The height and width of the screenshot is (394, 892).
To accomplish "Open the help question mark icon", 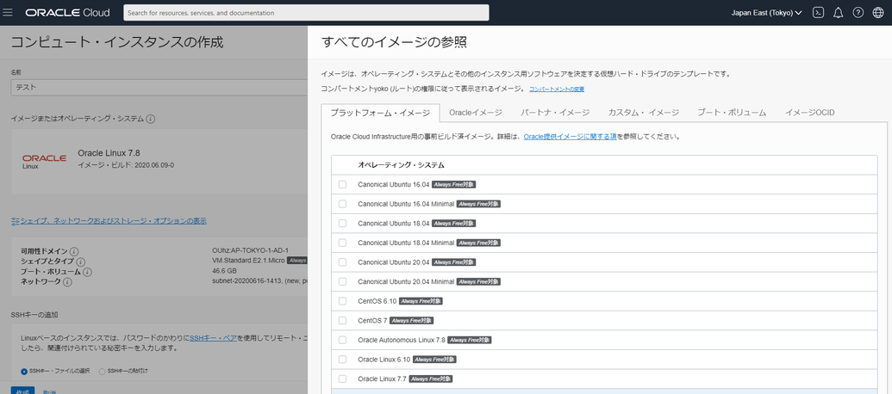I will (858, 13).
